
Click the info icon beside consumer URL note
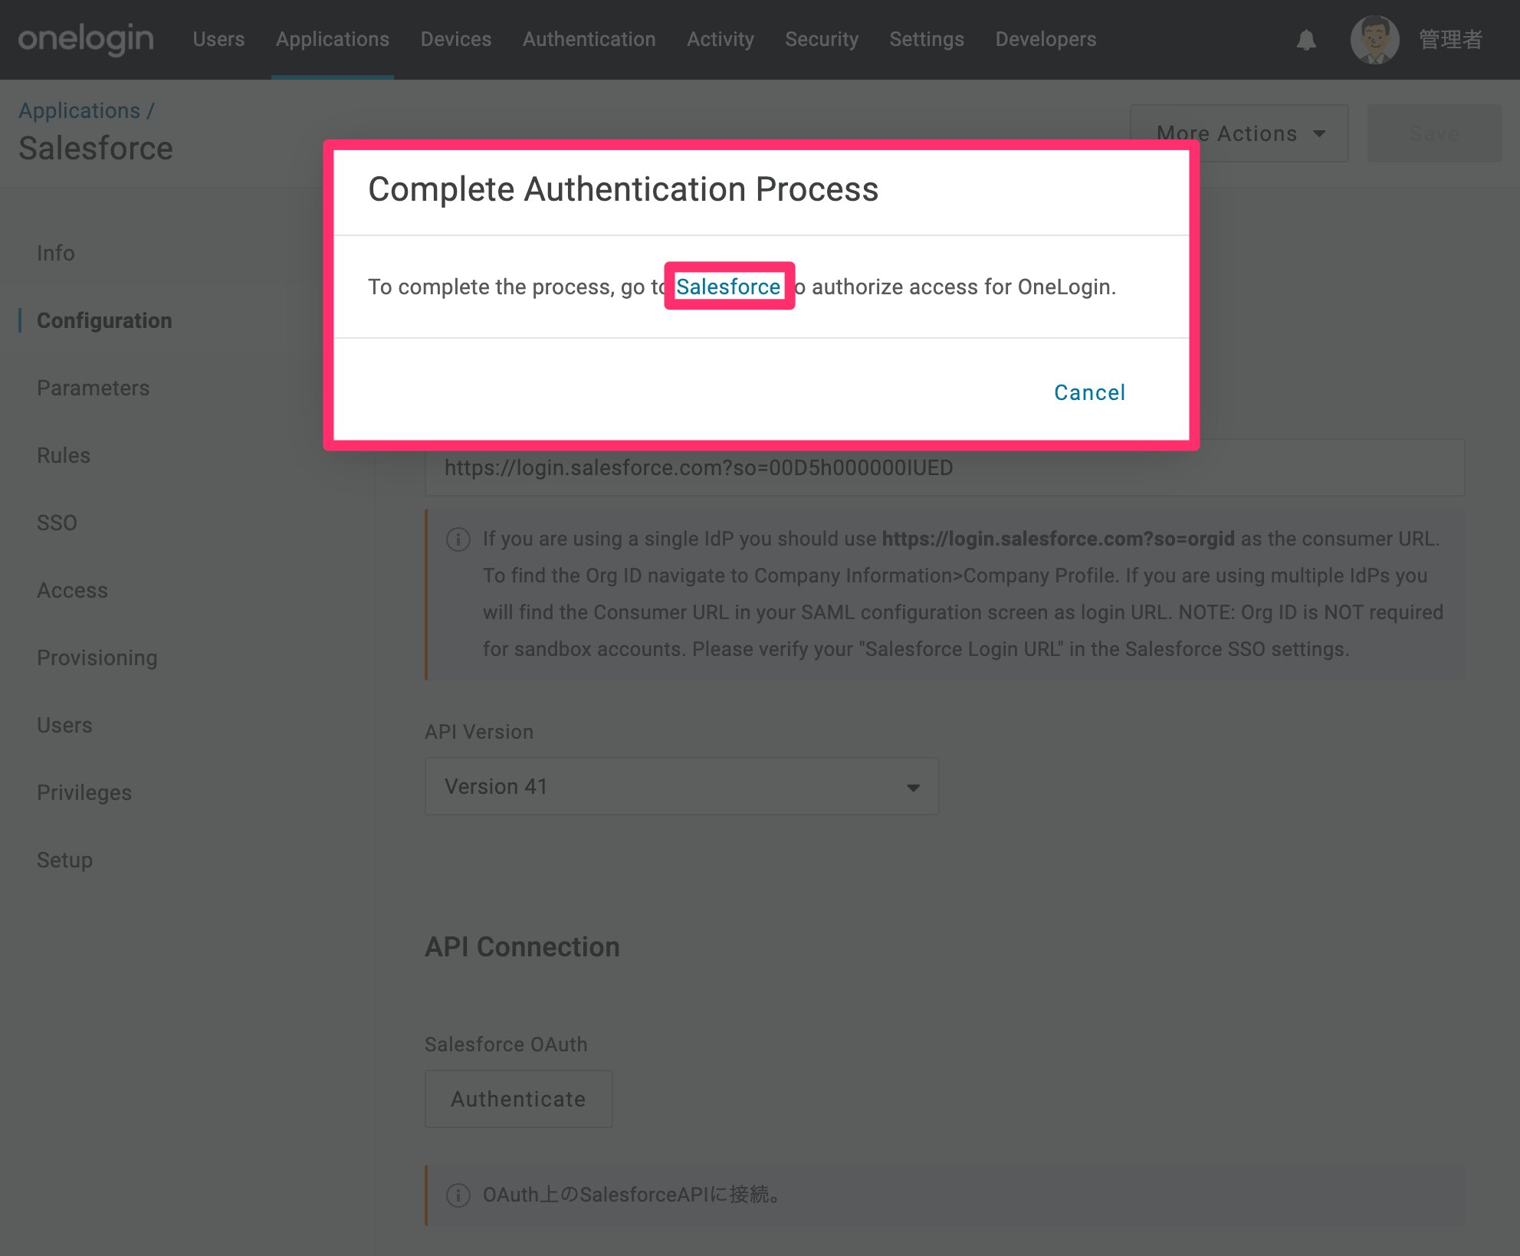pyautogui.click(x=458, y=539)
